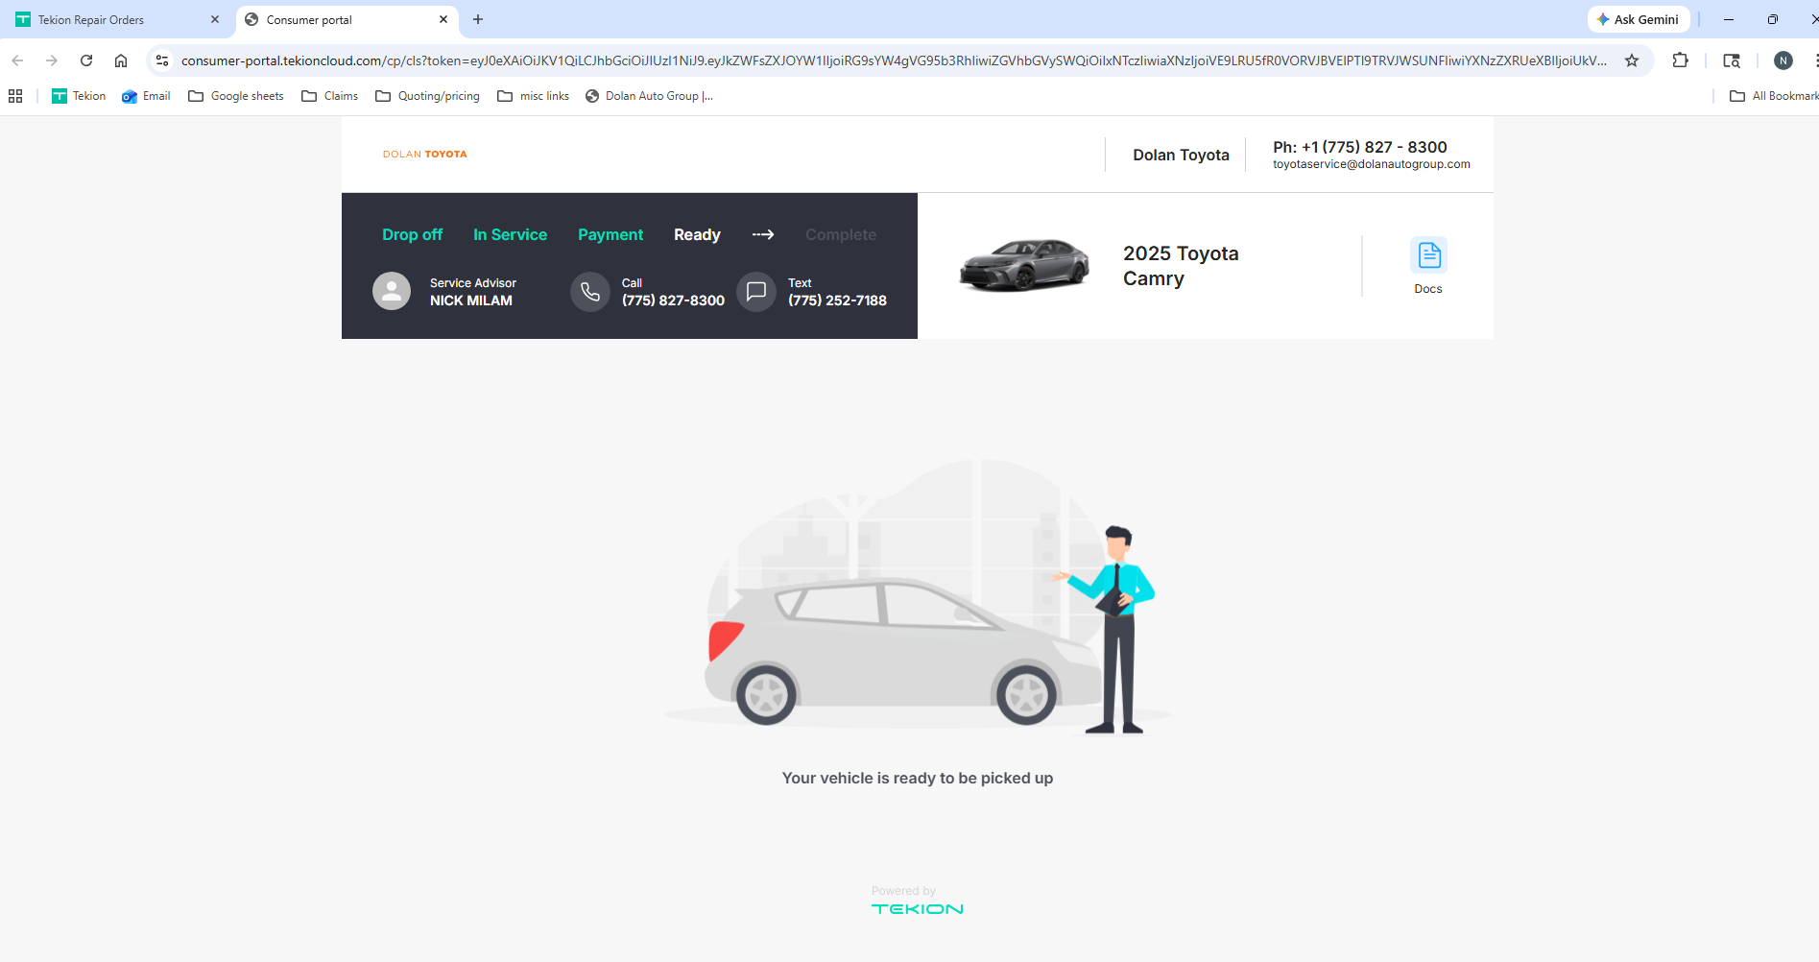Go back in the browser
This screenshot has height=962, width=1819.
pos(17,60)
